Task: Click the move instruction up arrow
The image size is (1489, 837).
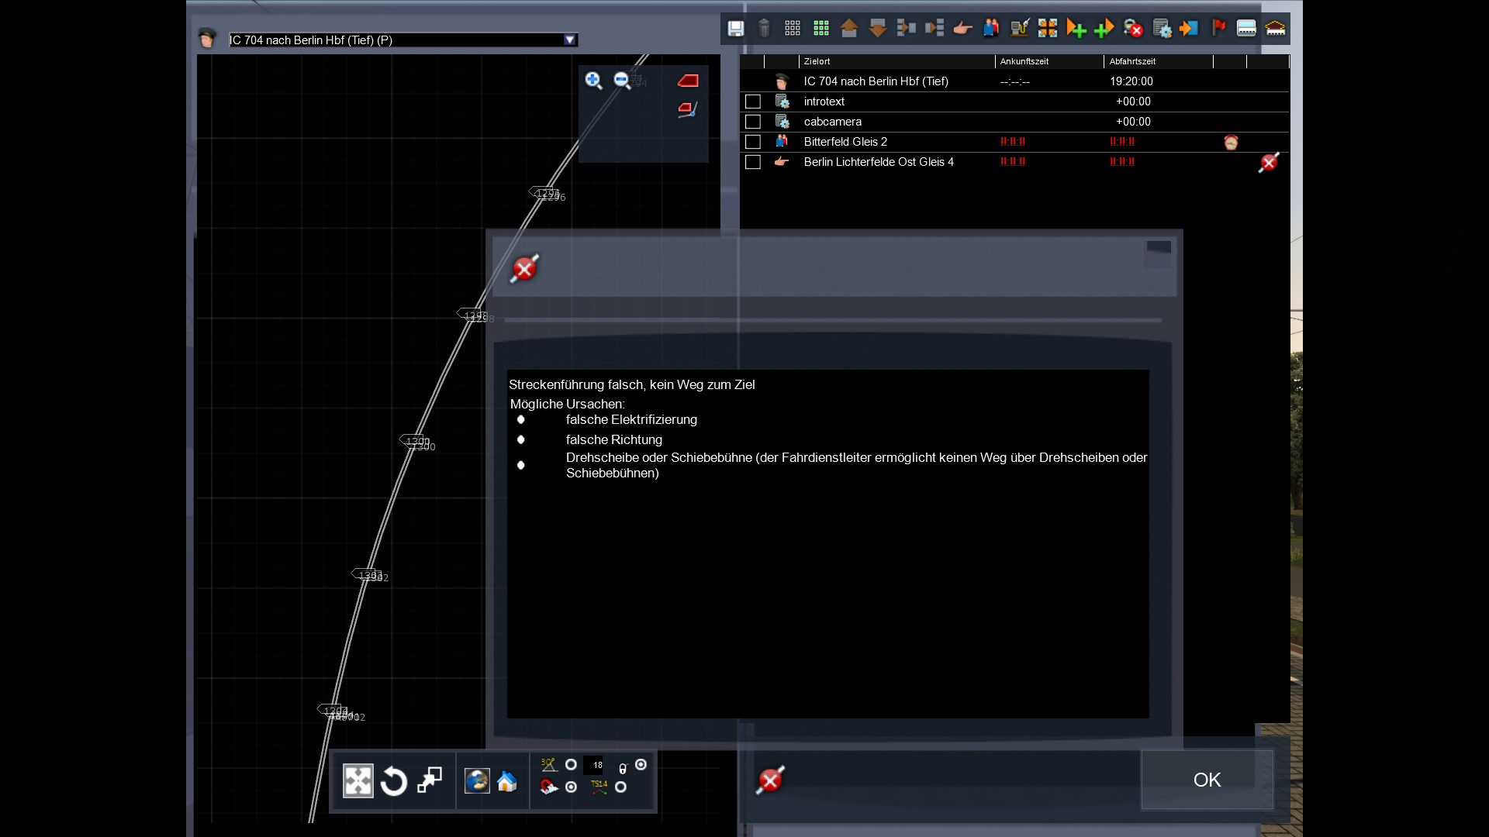Action: click(x=849, y=29)
